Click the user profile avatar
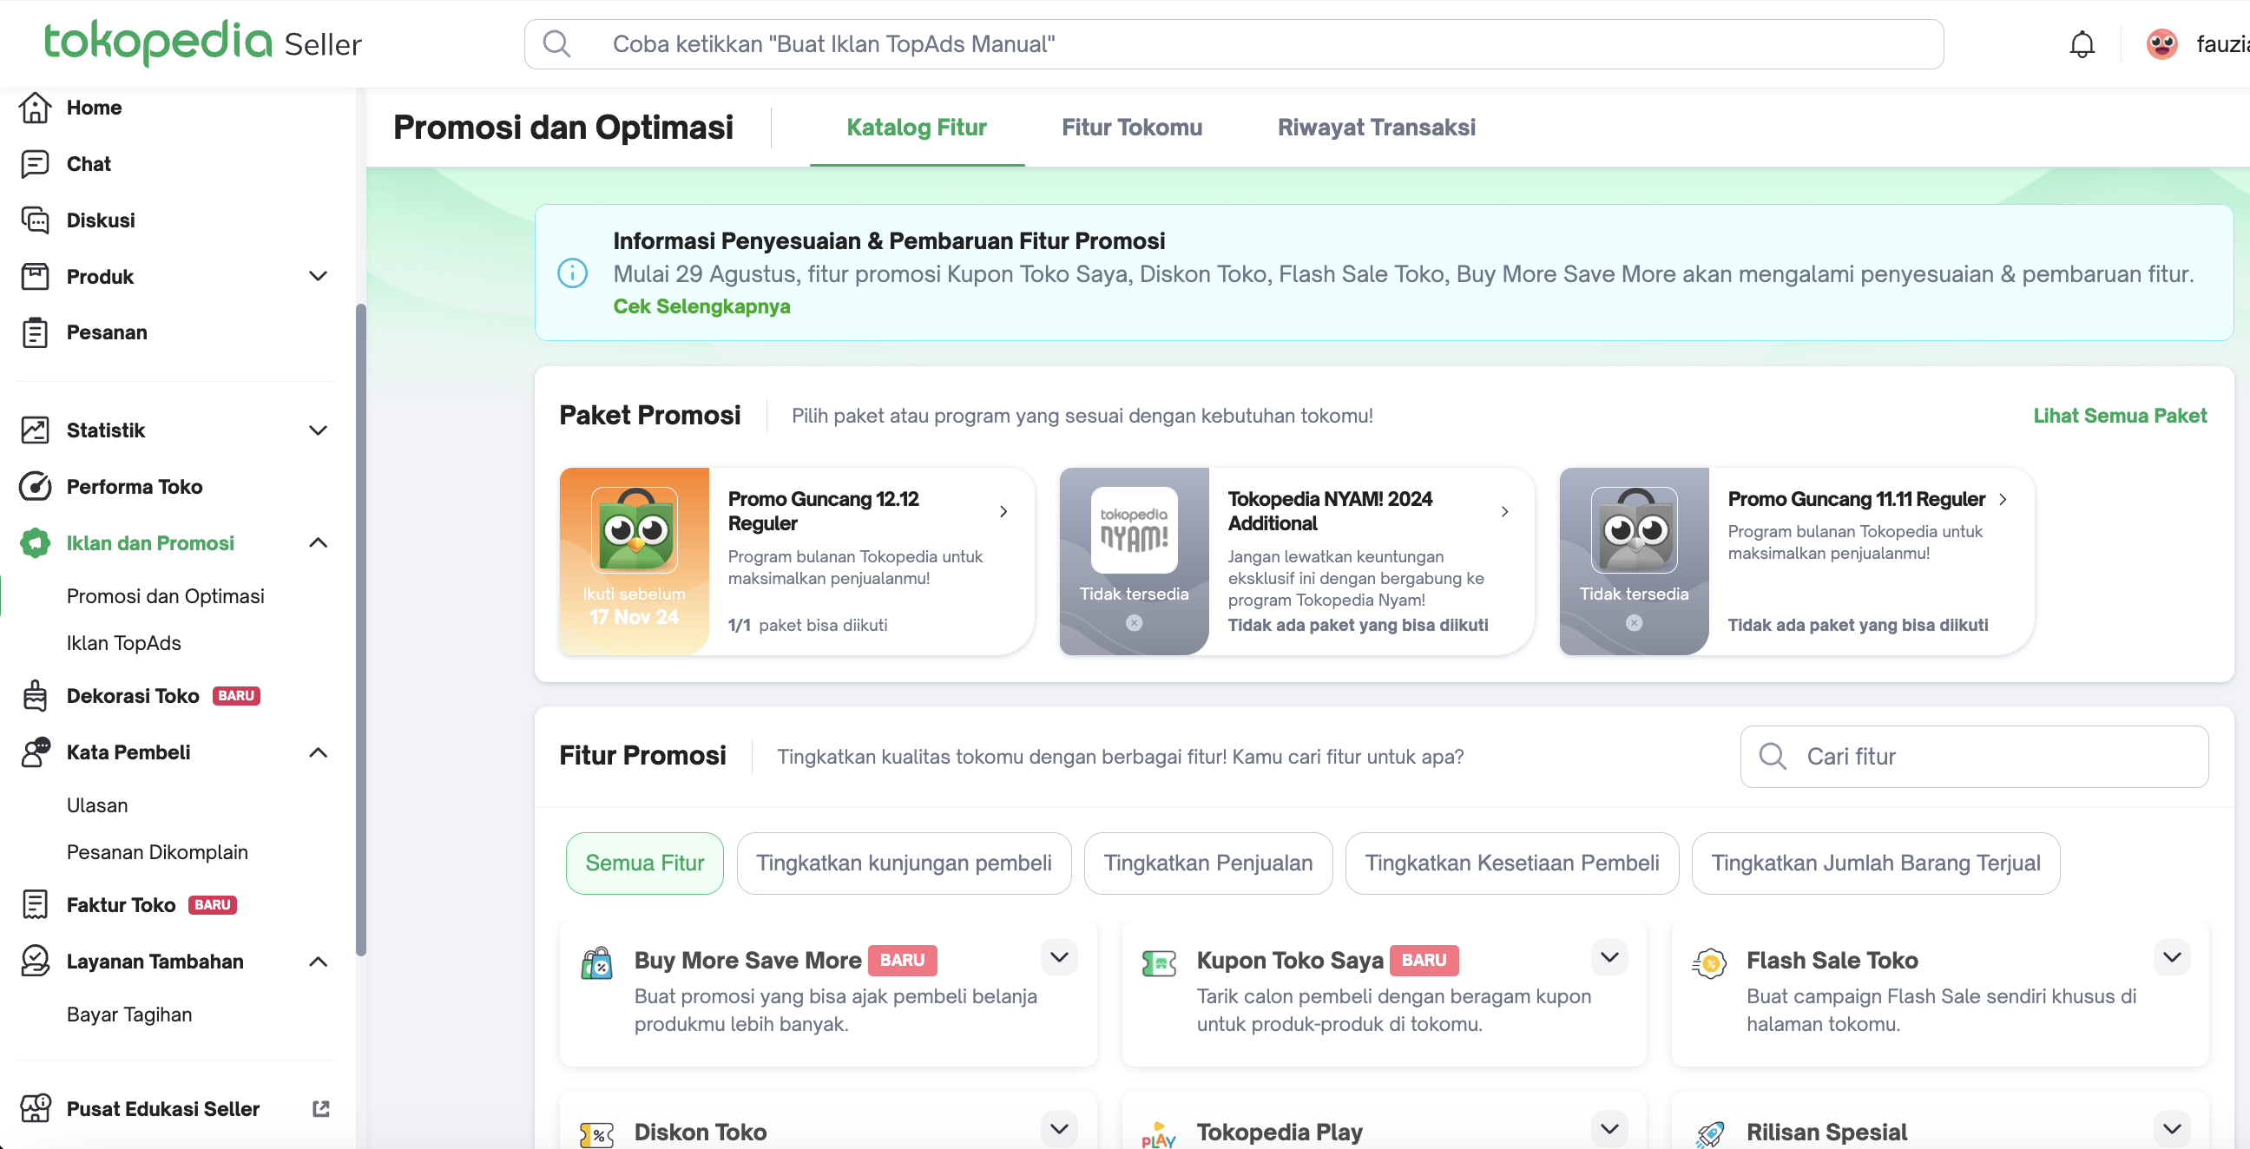The height and width of the screenshot is (1149, 2250). tap(2161, 43)
